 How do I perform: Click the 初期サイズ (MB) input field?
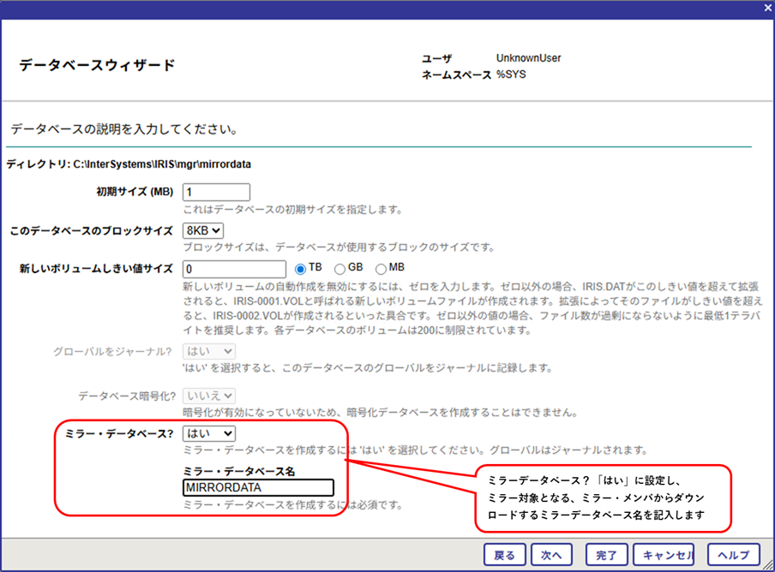click(x=216, y=193)
